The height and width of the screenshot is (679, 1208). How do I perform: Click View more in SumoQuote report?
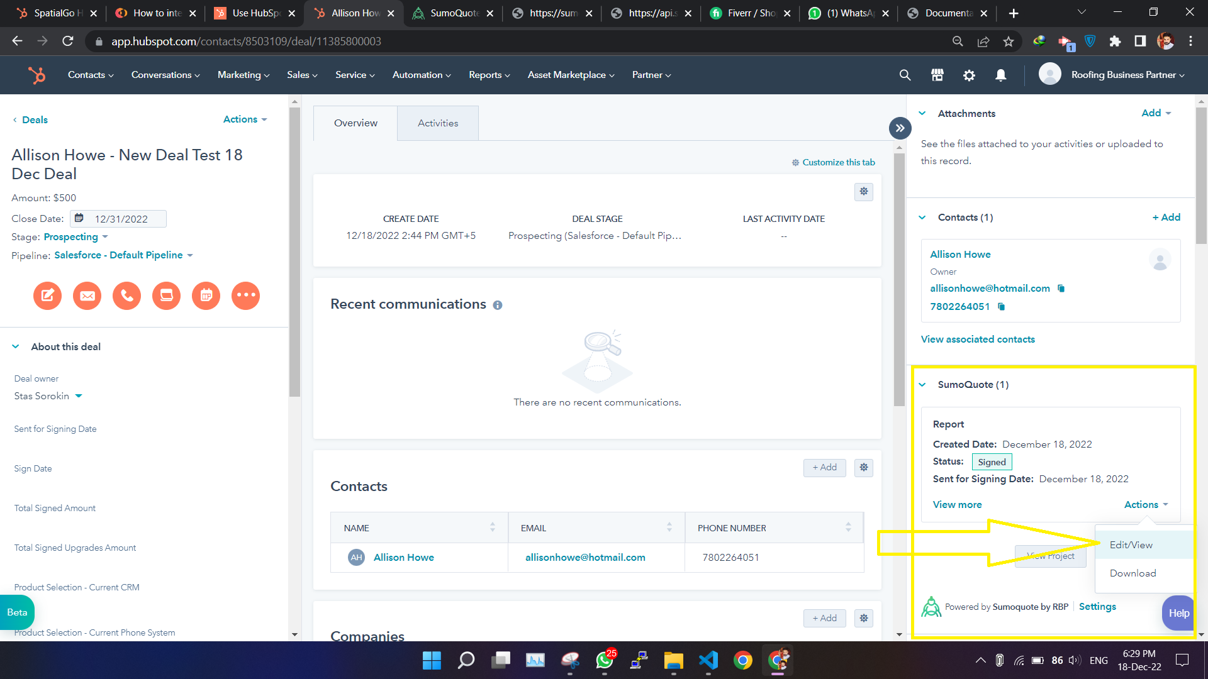coord(957,505)
